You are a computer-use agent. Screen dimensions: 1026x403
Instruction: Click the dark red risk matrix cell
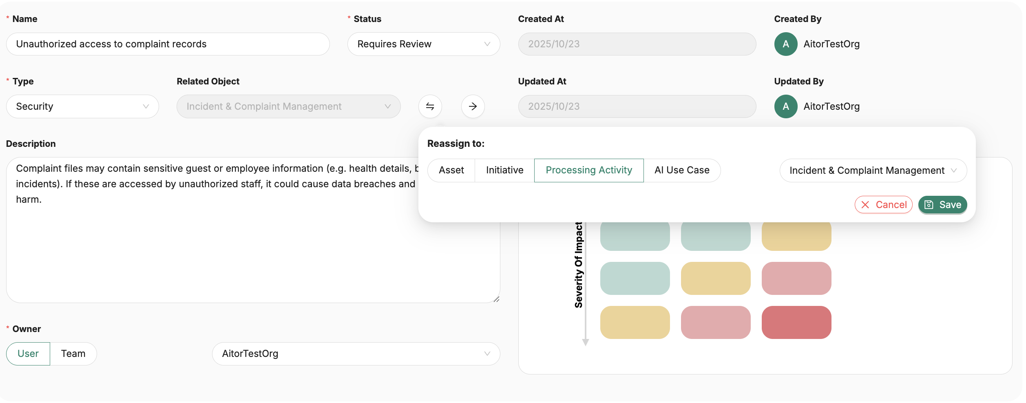click(796, 322)
